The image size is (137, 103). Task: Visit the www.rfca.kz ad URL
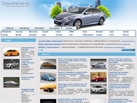point(125,44)
